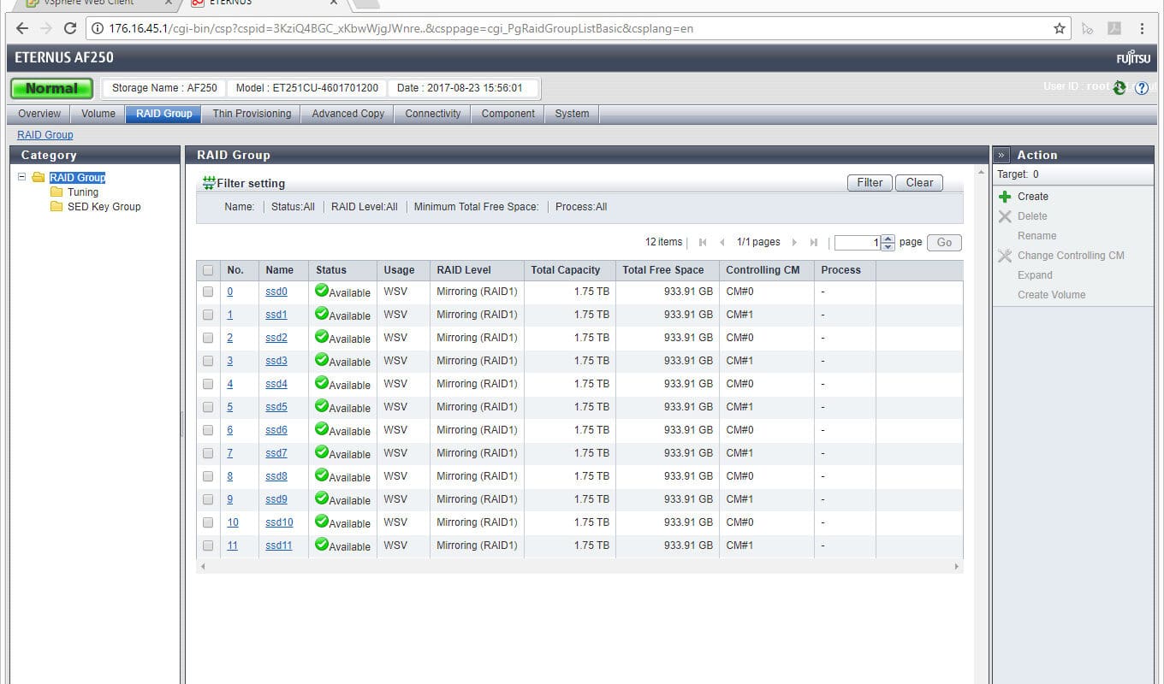
Task: Switch to the Volume tab
Action: 98,114
